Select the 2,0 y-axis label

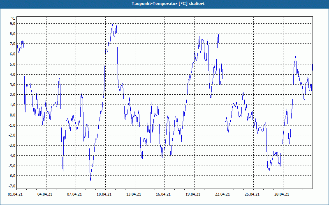13,95
